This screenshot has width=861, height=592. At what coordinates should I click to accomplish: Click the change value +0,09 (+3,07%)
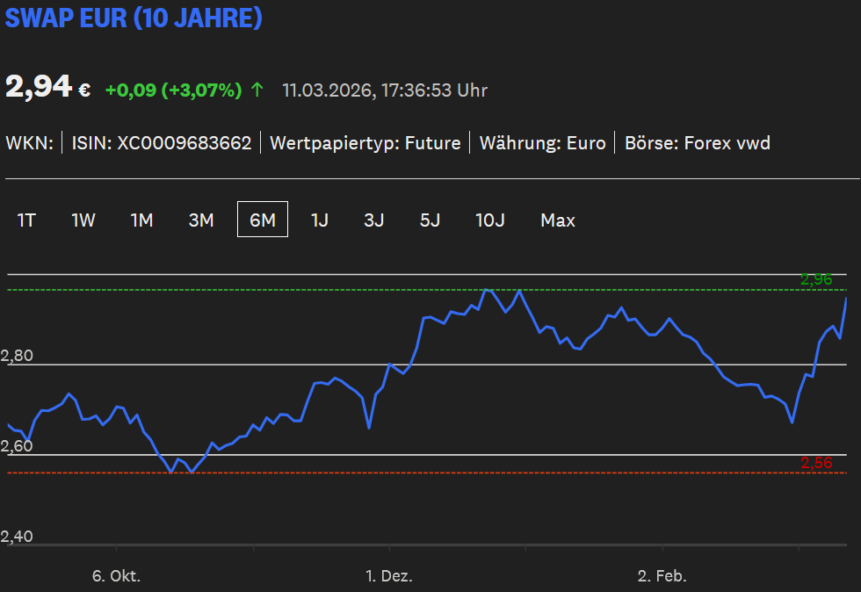174,90
